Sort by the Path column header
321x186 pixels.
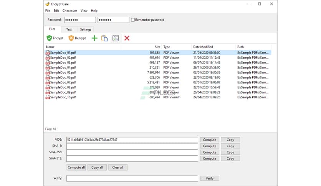(253, 47)
